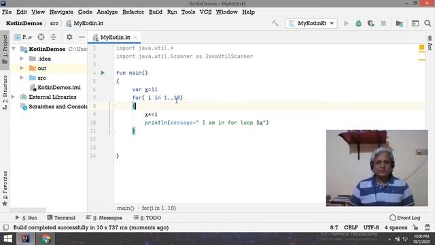This screenshot has height=245, width=435.
Task: Click the status bar tool-window toggle square
Action: 6,227
